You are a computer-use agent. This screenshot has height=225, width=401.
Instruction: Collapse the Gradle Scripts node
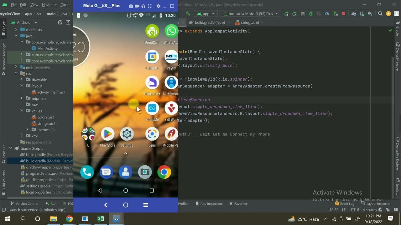coord(10,148)
